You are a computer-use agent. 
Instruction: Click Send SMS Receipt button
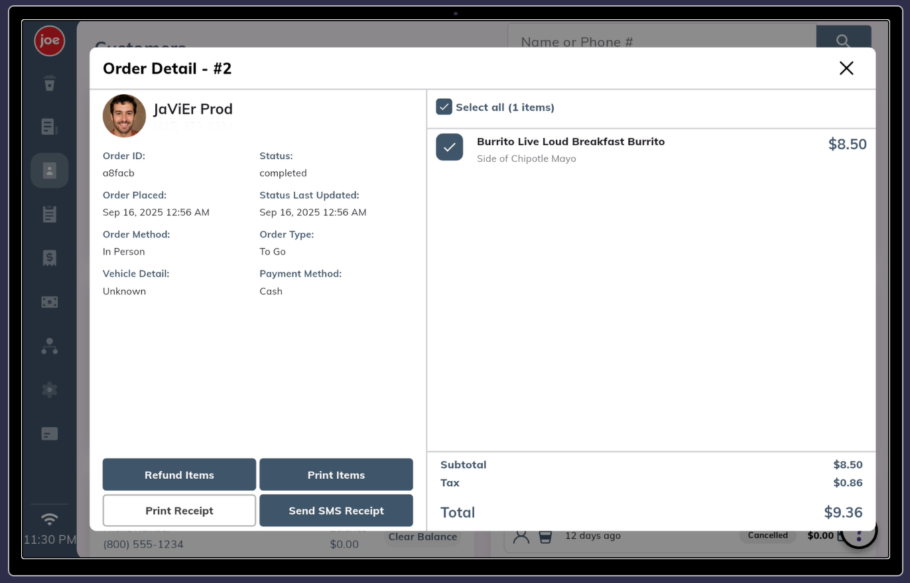click(x=336, y=511)
